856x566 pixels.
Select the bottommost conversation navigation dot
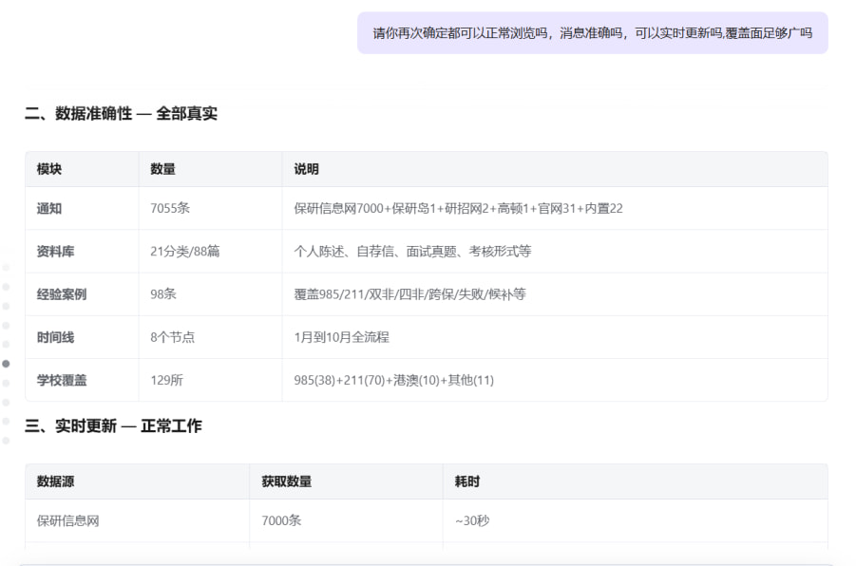coord(6,441)
